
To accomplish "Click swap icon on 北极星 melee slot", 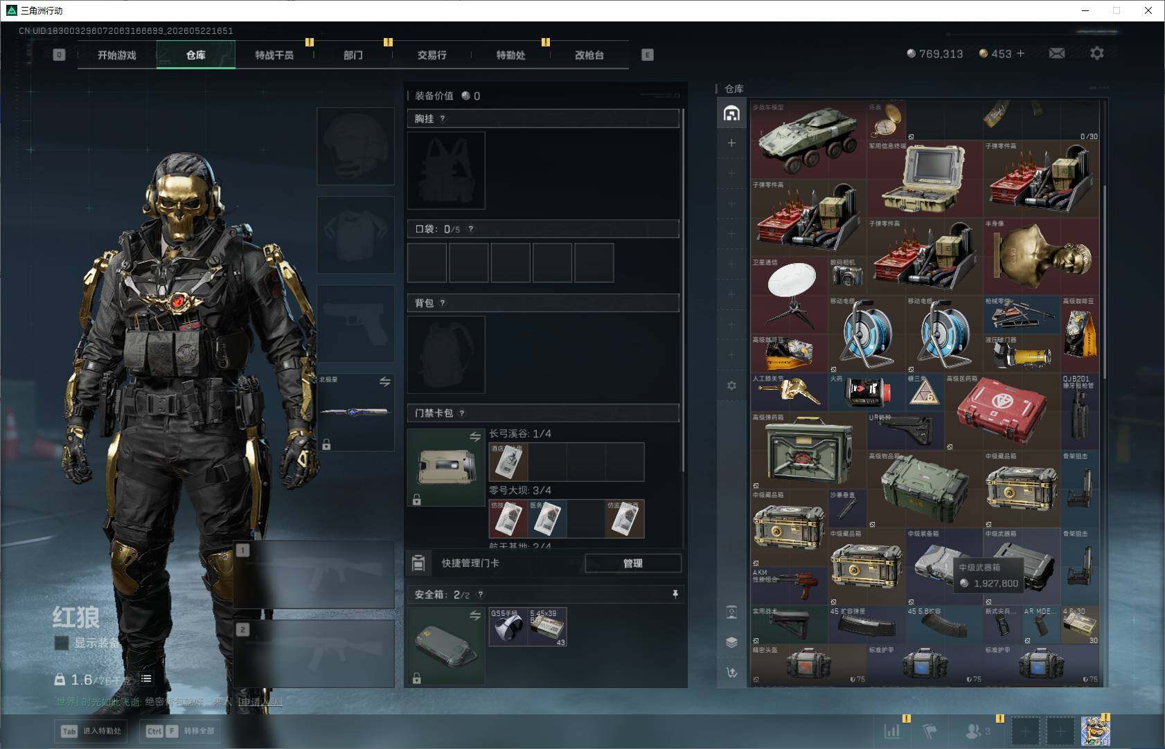I will point(385,381).
